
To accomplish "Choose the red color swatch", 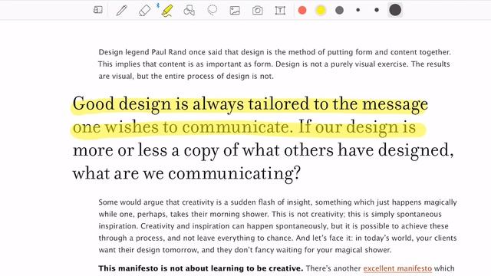I will pyautogui.click(x=302, y=10).
